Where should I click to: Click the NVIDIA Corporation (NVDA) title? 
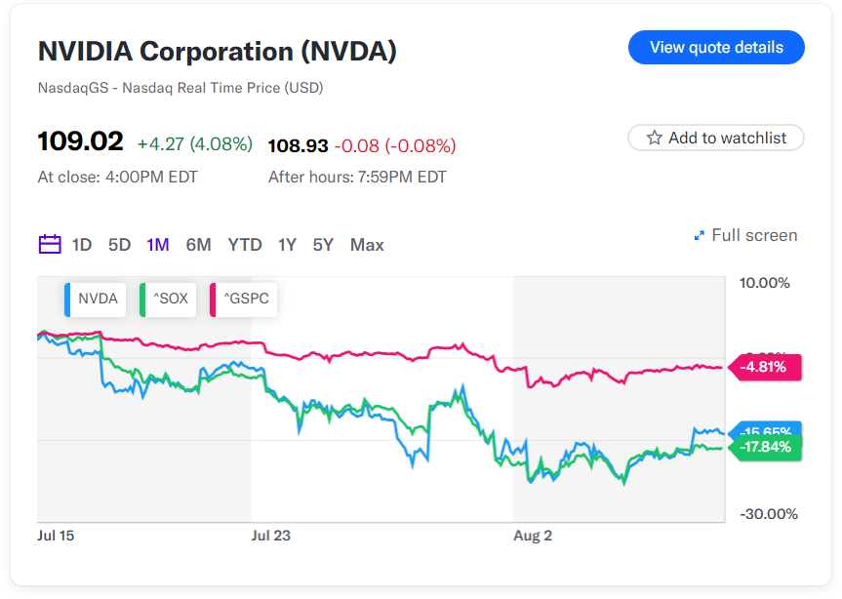[217, 51]
